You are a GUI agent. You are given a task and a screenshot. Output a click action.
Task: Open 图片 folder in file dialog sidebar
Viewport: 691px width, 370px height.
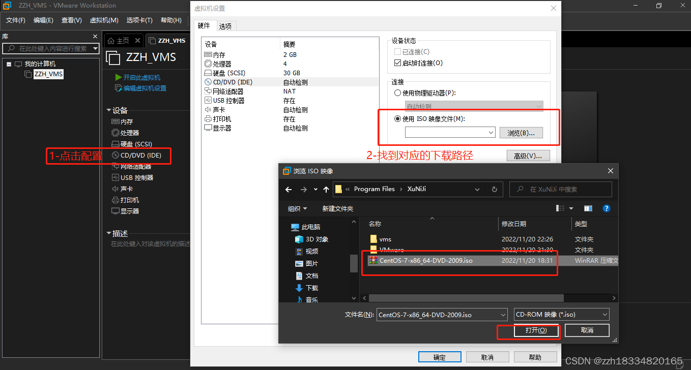pyautogui.click(x=307, y=263)
